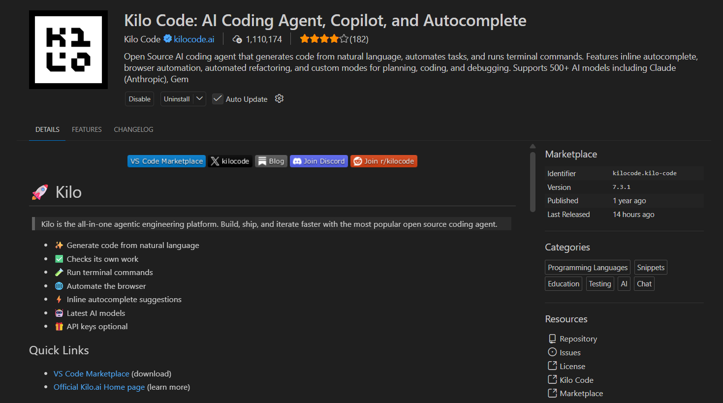
Task: Select the Programming Languages category
Action: coord(588,268)
